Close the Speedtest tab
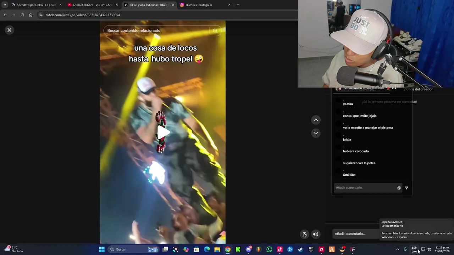The width and height of the screenshot is (454, 255). (x=60, y=5)
